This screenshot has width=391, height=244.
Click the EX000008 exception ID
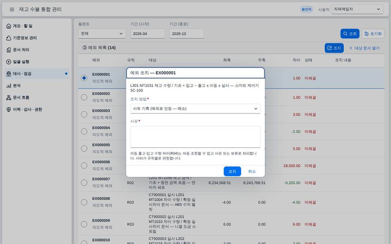(101, 198)
